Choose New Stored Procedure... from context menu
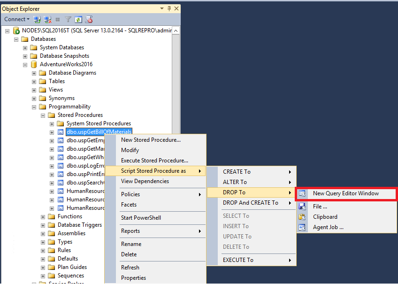 coord(155,140)
